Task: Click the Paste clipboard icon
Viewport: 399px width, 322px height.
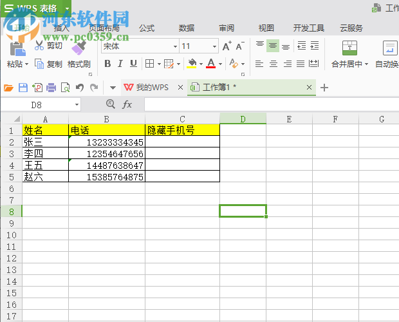Action: pos(17,48)
